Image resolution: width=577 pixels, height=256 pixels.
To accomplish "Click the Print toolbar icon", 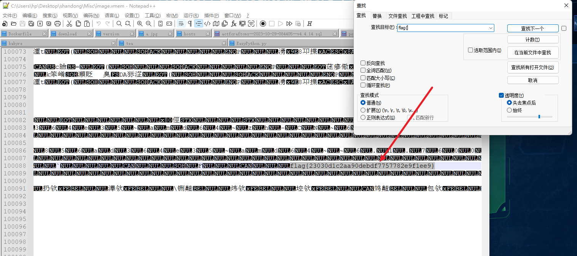I will pos(58,24).
